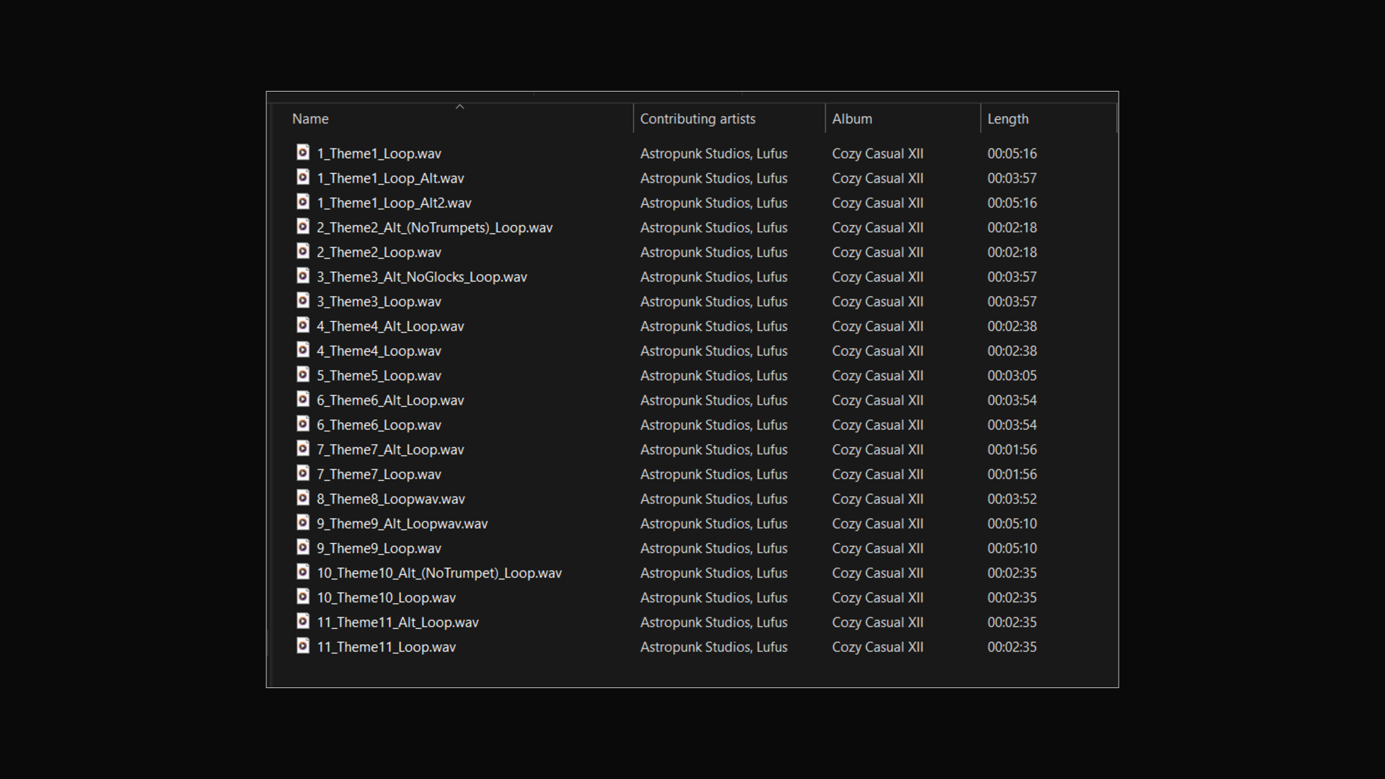Select file name 2_Theme2_Alt_(NoTrumpets)_Loop.wav

[435, 228]
